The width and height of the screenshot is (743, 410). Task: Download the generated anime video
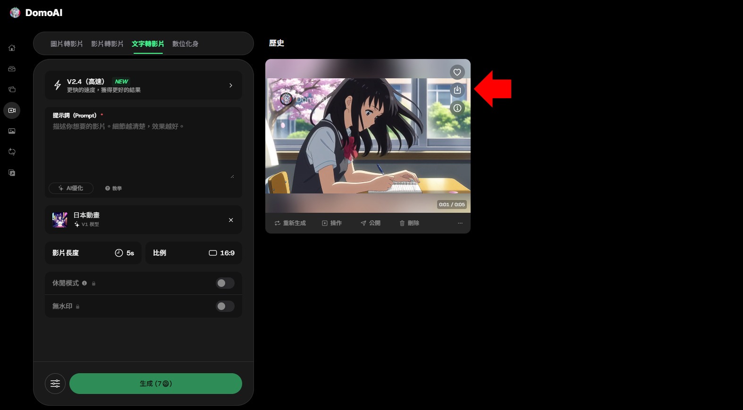click(x=457, y=90)
